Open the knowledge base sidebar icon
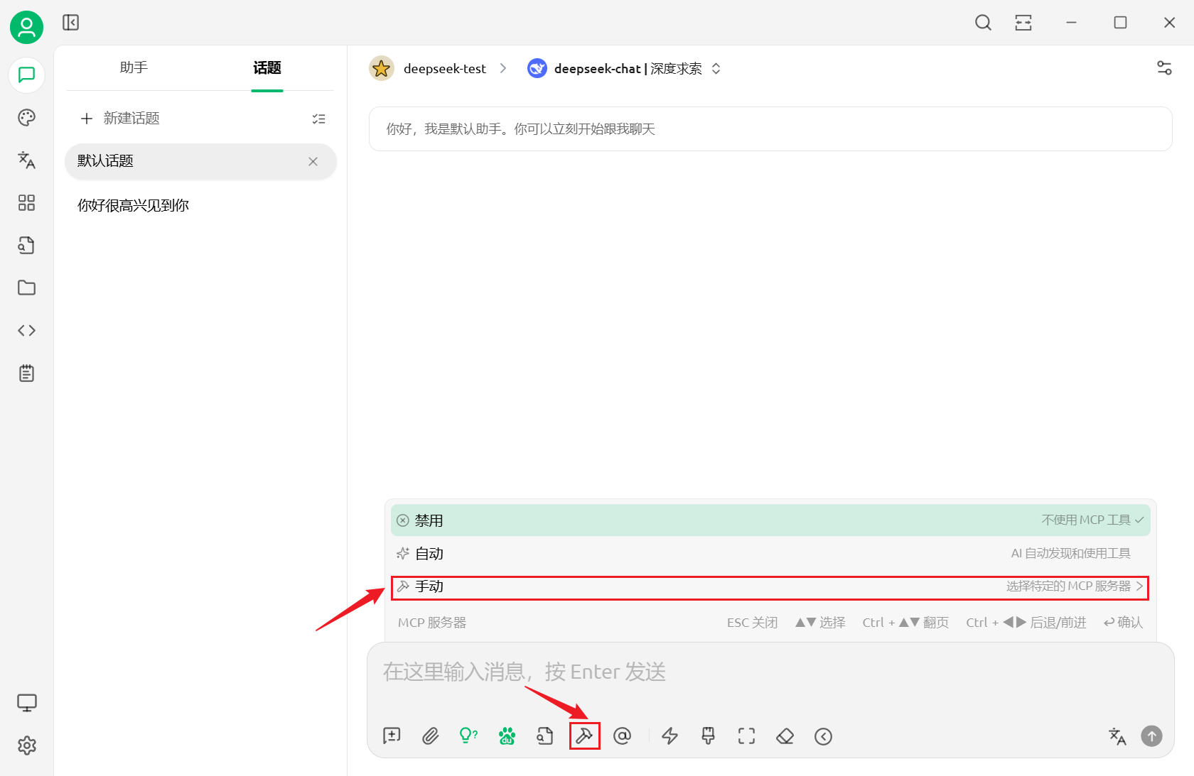Viewport: 1194px width, 776px height. [x=26, y=246]
